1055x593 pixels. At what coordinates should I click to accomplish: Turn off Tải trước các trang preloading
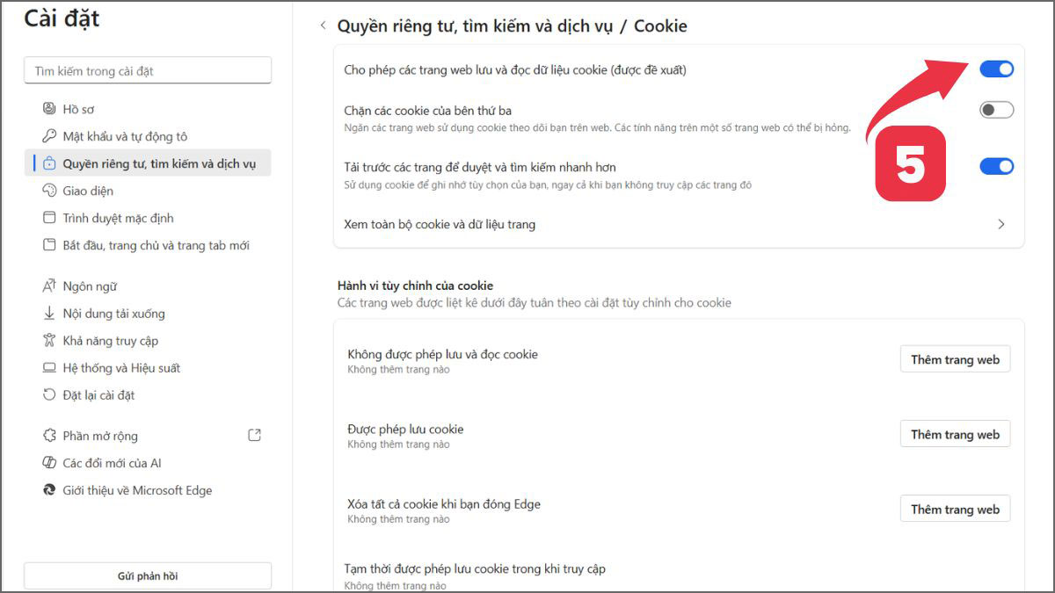996,166
